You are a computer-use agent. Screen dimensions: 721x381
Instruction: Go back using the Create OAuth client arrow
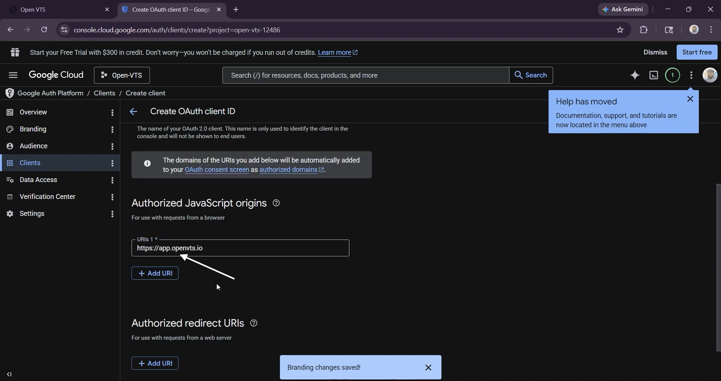click(x=133, y=111)
